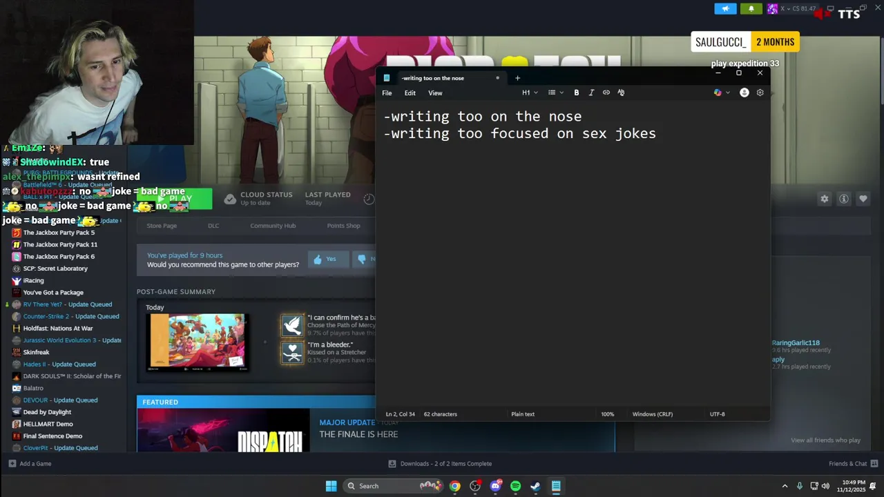Click the Windows (CRLF) line ending indicator

[x=652, y=414]
